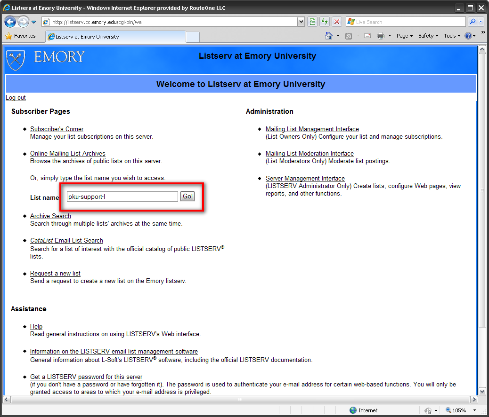The width and height of the screenshot is (489, 417).
Task: Open Online Mailing List Archives link
Action: pos(68,153)
